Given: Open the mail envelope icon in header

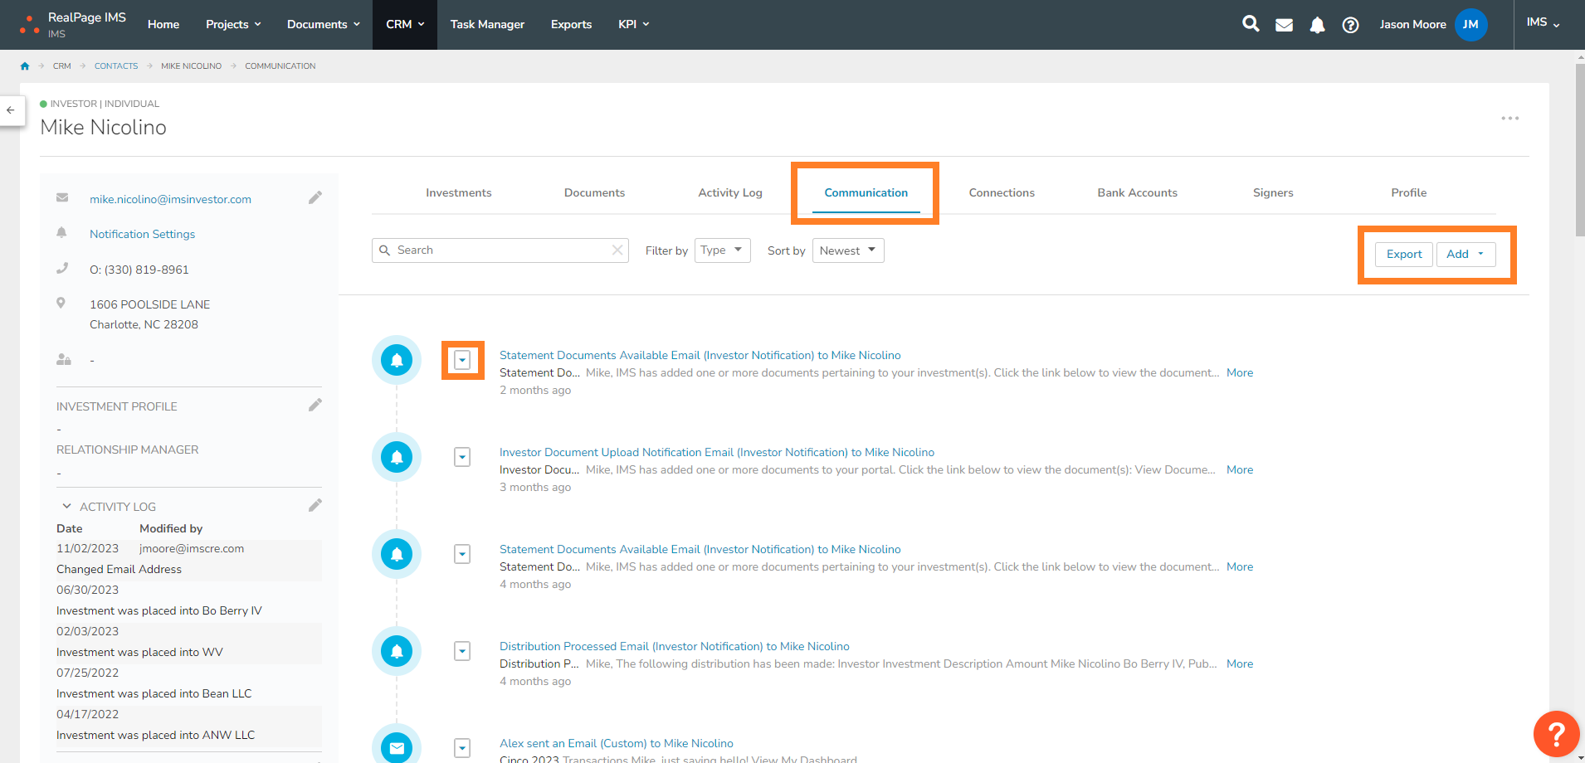Looking at the screenshot, I should pos(1284,25).
